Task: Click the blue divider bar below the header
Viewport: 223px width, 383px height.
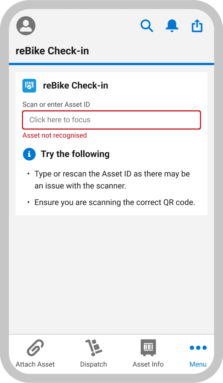Action: [x=111, y=63]
